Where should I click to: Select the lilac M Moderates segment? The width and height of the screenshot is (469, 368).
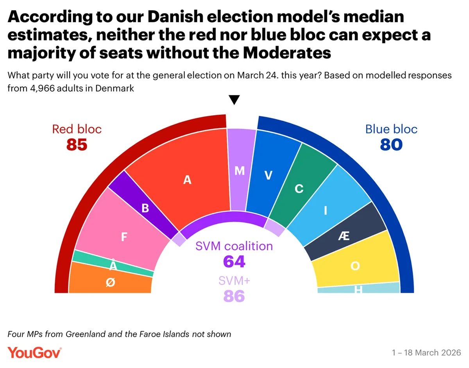240,171
